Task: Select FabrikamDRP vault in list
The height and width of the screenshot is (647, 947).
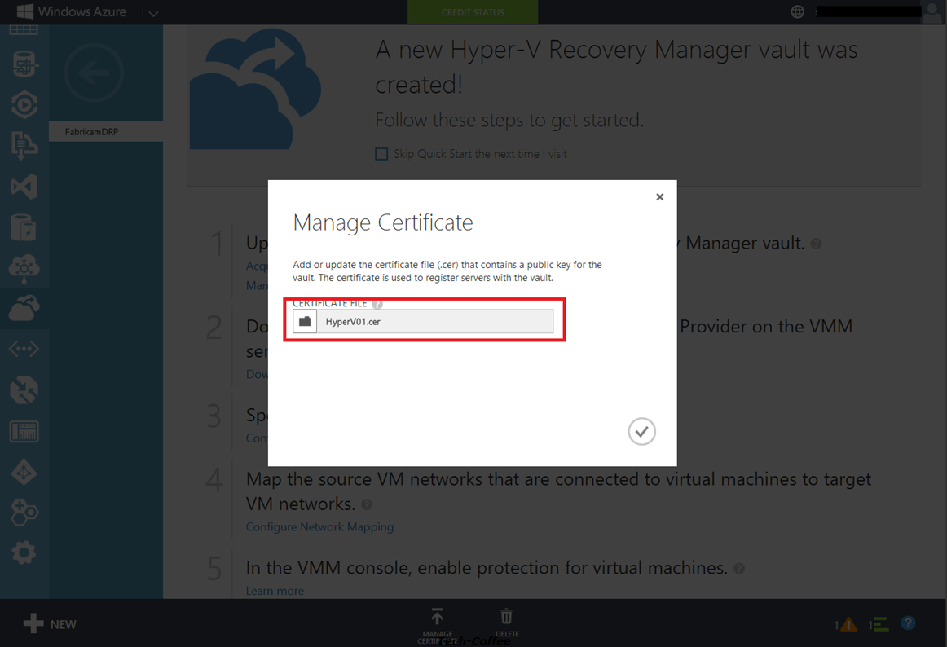Action: 106,132
